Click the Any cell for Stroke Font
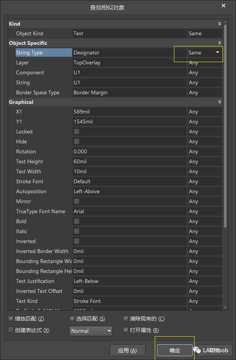The width and height of the screenshot is (236, 360). tap(205, 181)
